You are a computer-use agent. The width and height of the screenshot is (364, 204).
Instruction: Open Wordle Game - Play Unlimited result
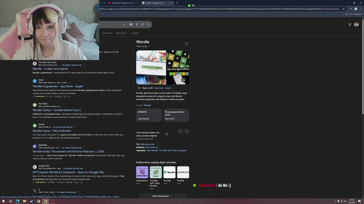(x=52, y=131)
